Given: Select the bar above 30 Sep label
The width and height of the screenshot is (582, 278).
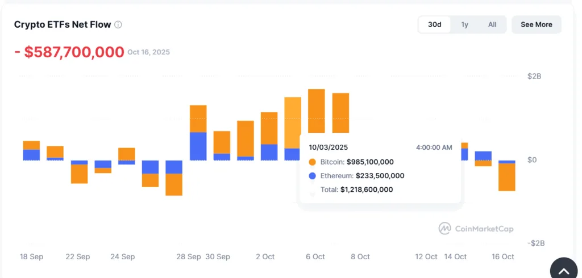Looking at the screenshot, I should [222, 146].
